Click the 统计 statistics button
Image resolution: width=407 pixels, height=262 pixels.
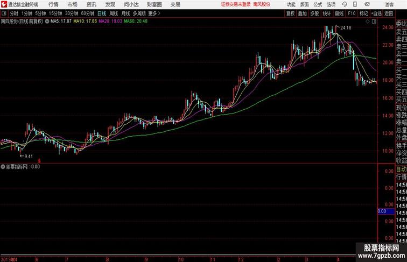327,13
